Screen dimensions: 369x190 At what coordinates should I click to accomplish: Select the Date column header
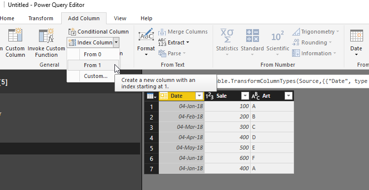[177, 96]
